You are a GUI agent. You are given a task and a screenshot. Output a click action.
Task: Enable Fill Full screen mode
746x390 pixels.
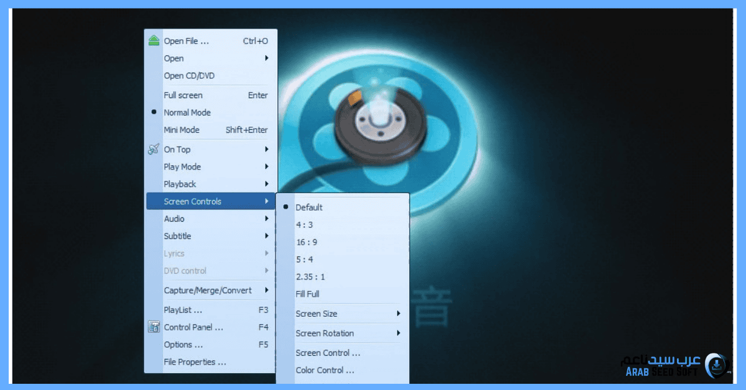coord(306,294)
